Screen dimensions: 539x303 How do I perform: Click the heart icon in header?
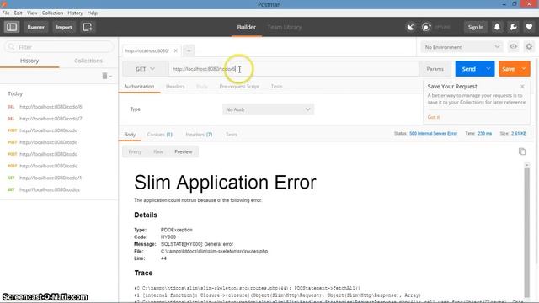529,27
